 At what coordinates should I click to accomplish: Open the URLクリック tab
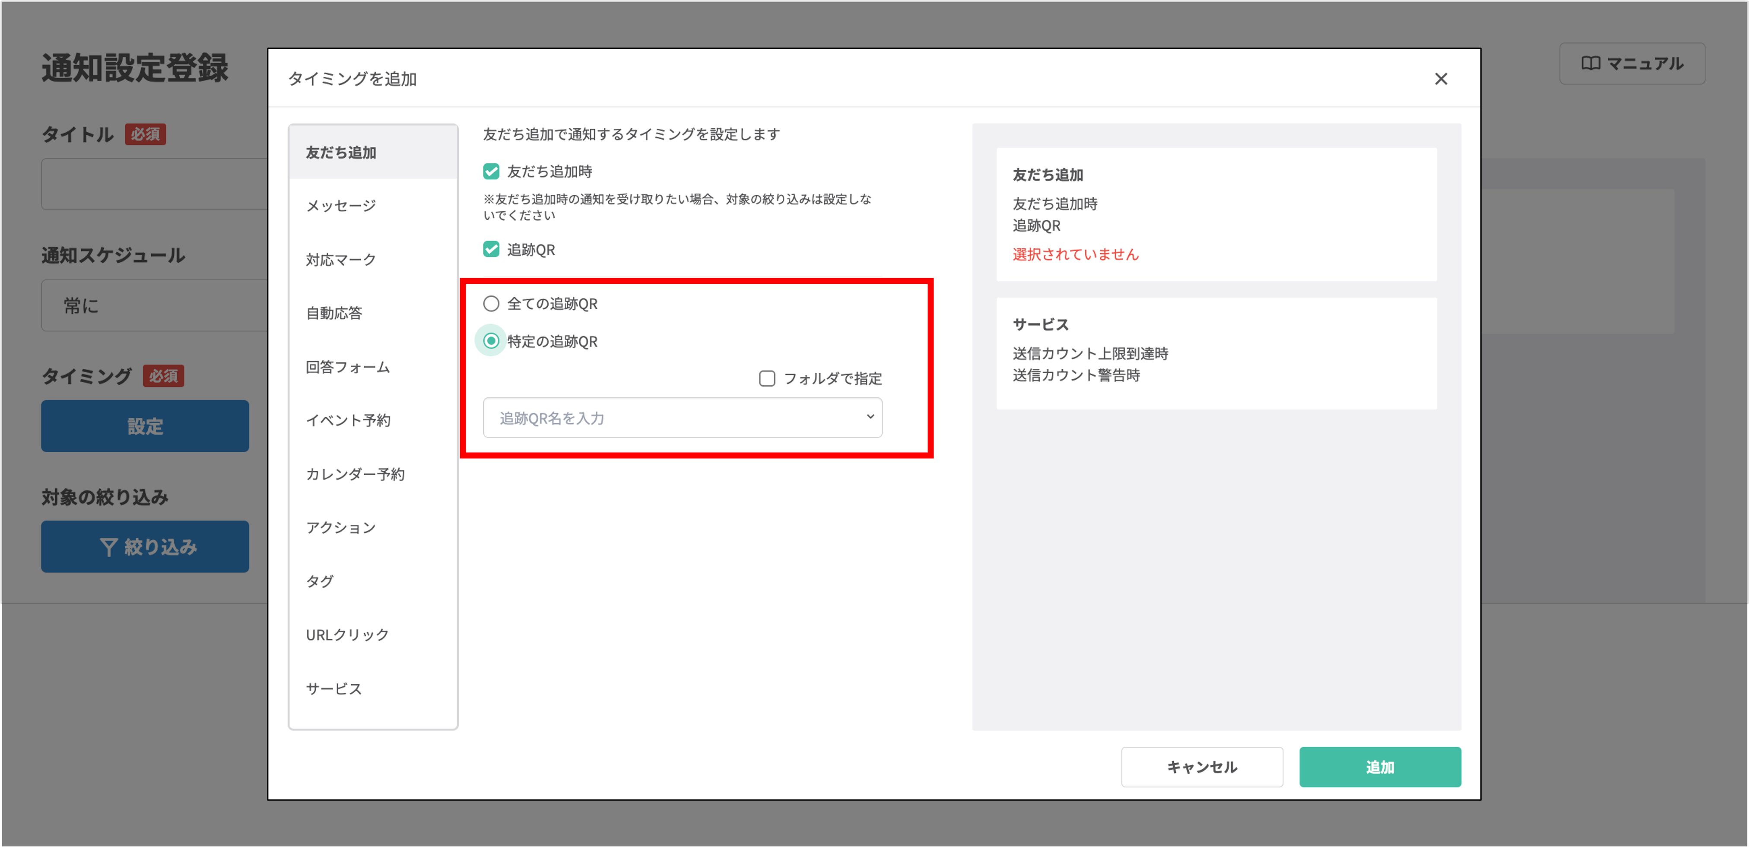pyautogui.click(x=373, y=635)
